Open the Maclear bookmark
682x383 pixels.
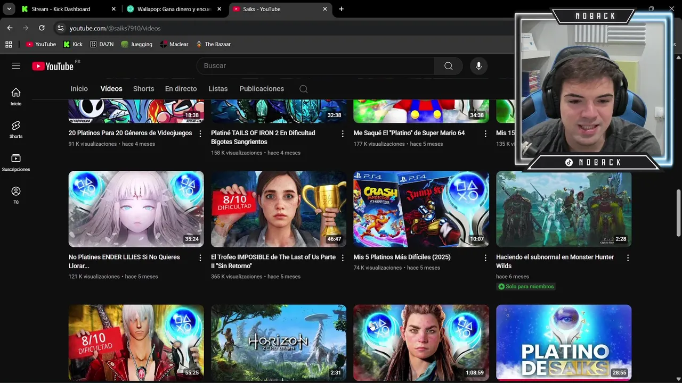[x=174, y=44]
